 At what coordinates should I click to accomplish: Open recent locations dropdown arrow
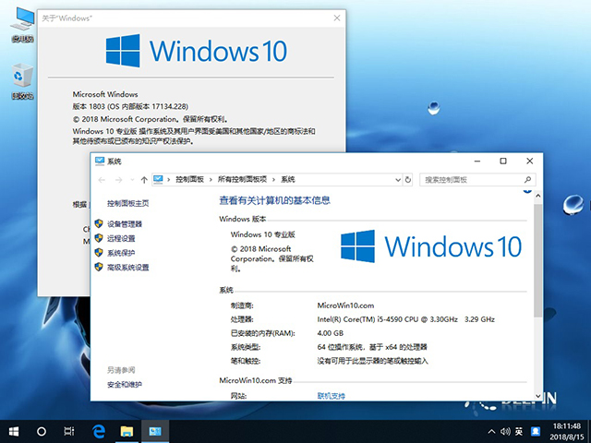pos(132,180)
